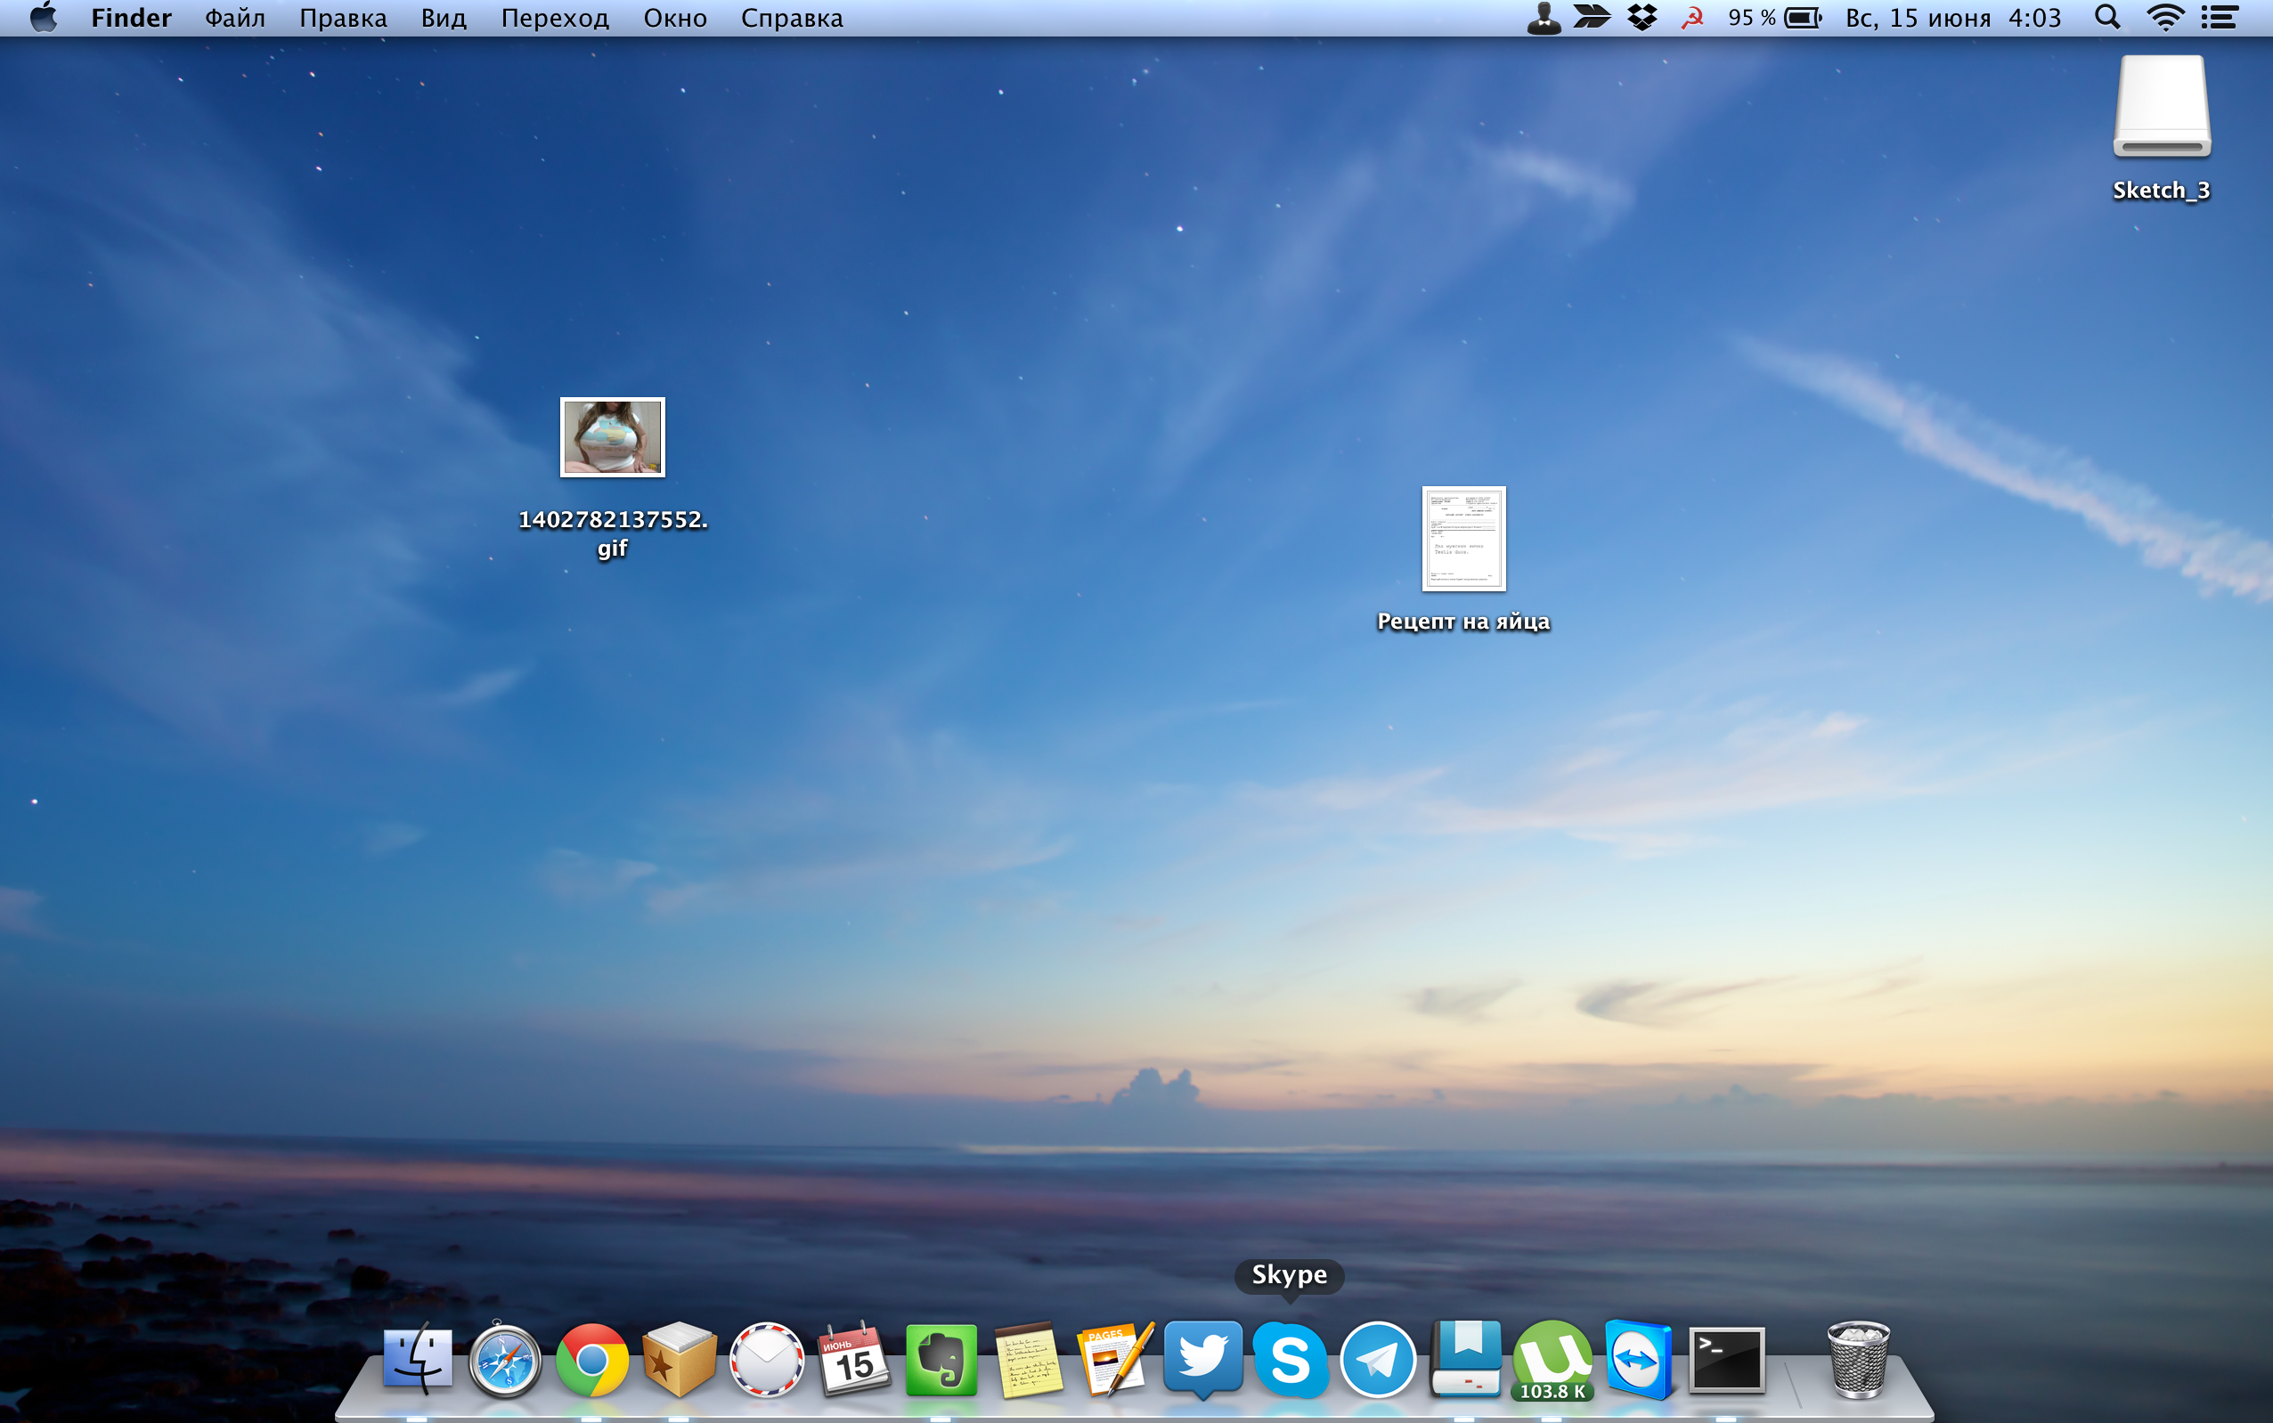Open Terminal from the Dock
2273x1423 pixels.
1726,1359
